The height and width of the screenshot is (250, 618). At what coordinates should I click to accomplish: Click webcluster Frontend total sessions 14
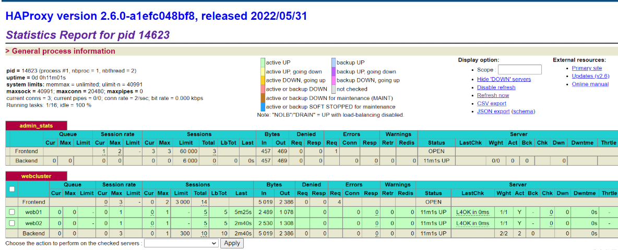point(204,202)
